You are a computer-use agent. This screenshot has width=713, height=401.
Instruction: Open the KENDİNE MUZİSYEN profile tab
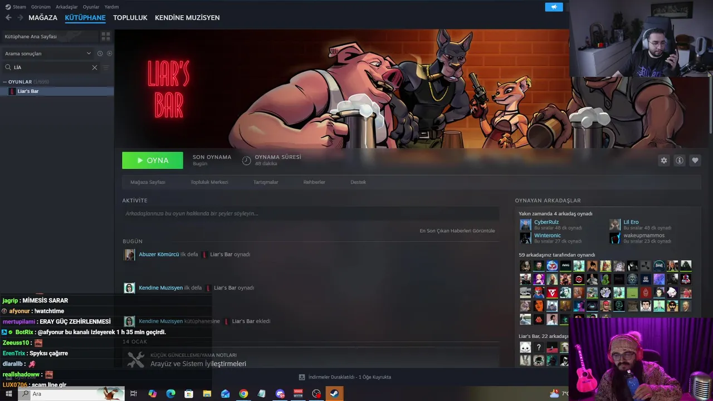[x=187, y=18]
